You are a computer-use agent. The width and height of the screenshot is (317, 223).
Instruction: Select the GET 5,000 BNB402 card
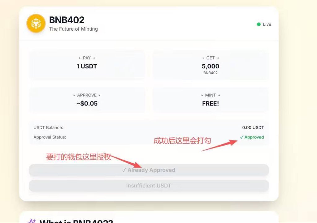click(211, 65)
